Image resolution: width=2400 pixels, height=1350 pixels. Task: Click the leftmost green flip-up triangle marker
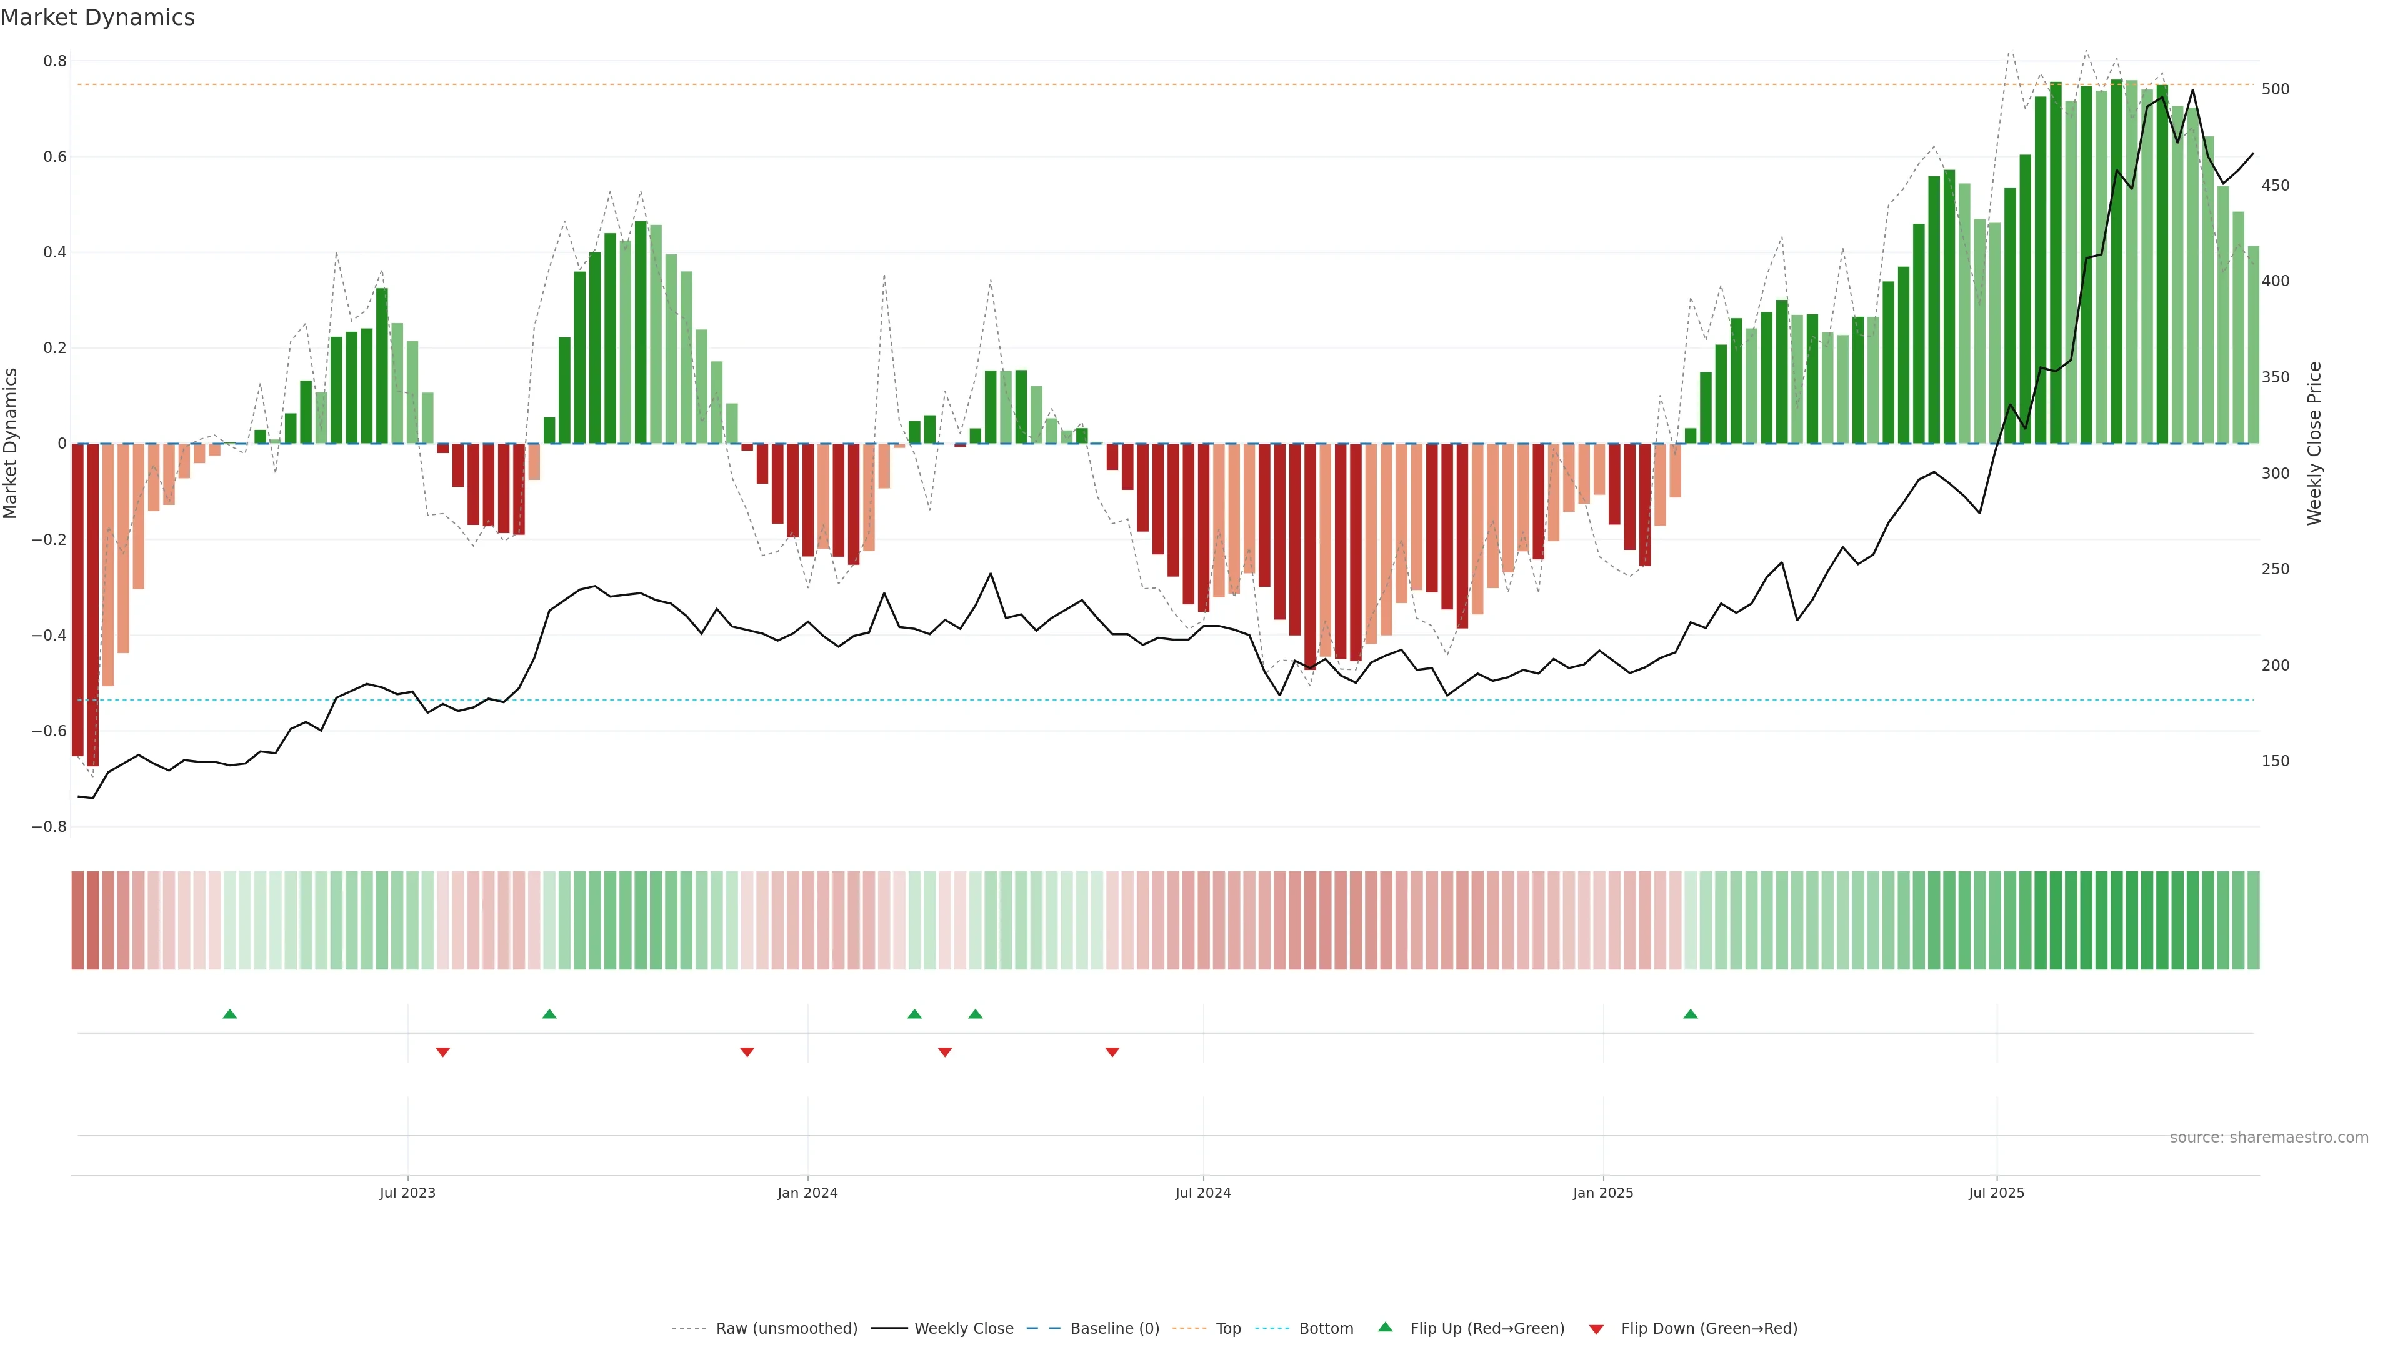[x=230, y=1014]
